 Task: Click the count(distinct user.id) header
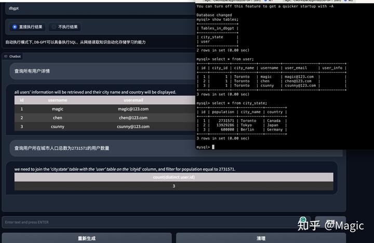173,177
